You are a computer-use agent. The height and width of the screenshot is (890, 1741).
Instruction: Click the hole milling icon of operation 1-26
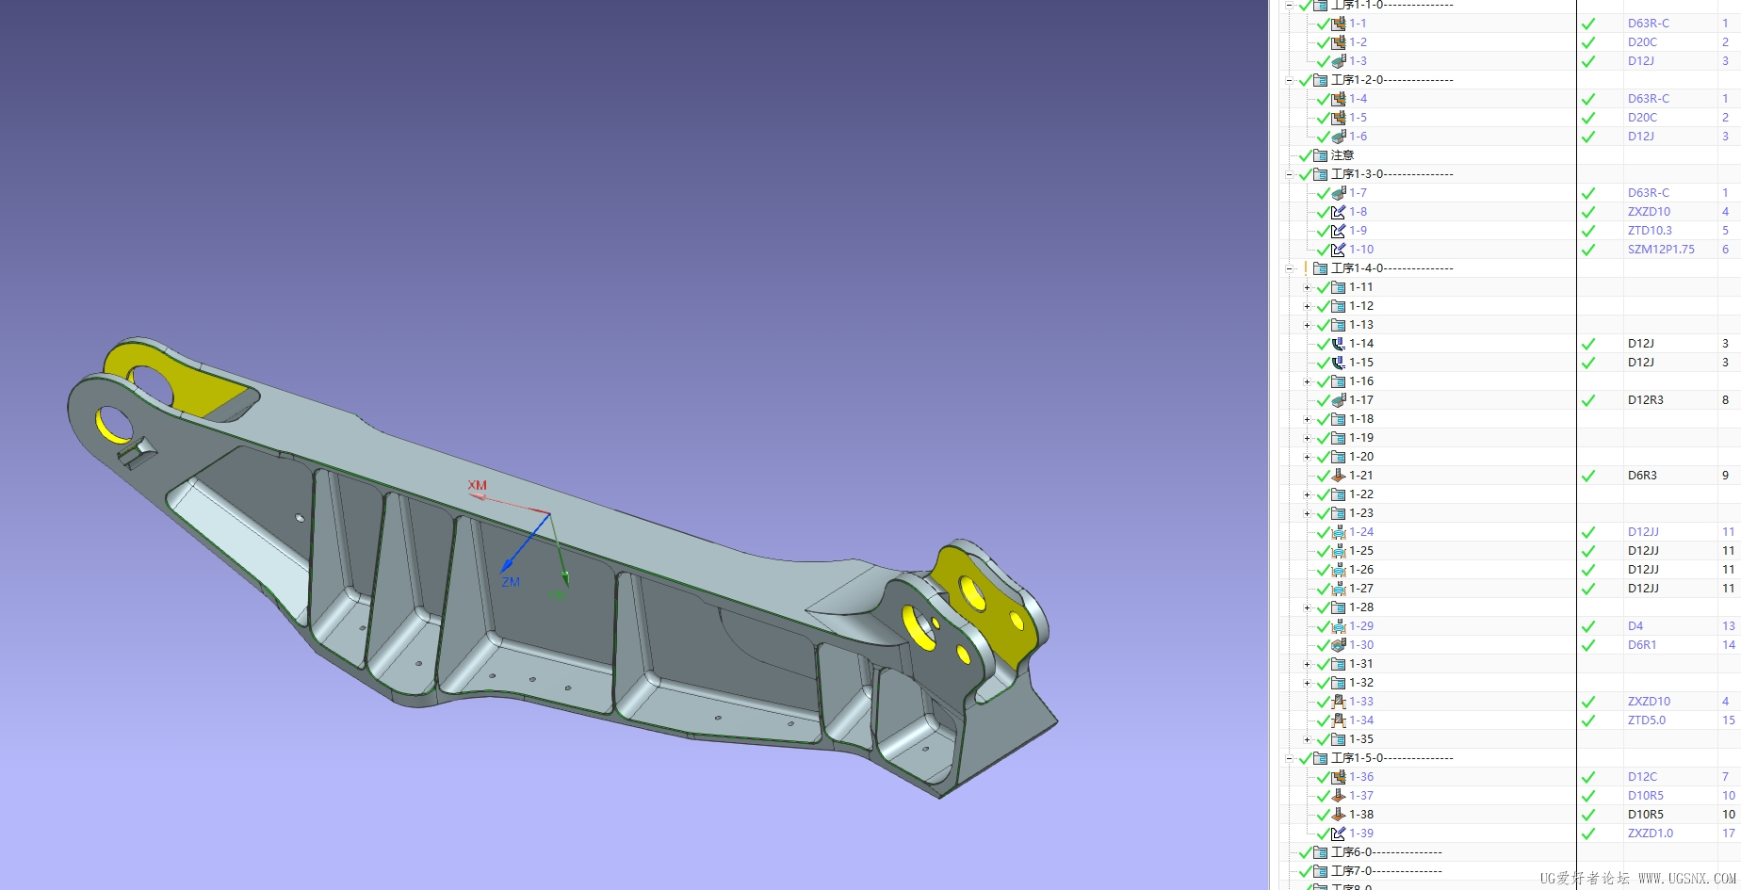1338,570
